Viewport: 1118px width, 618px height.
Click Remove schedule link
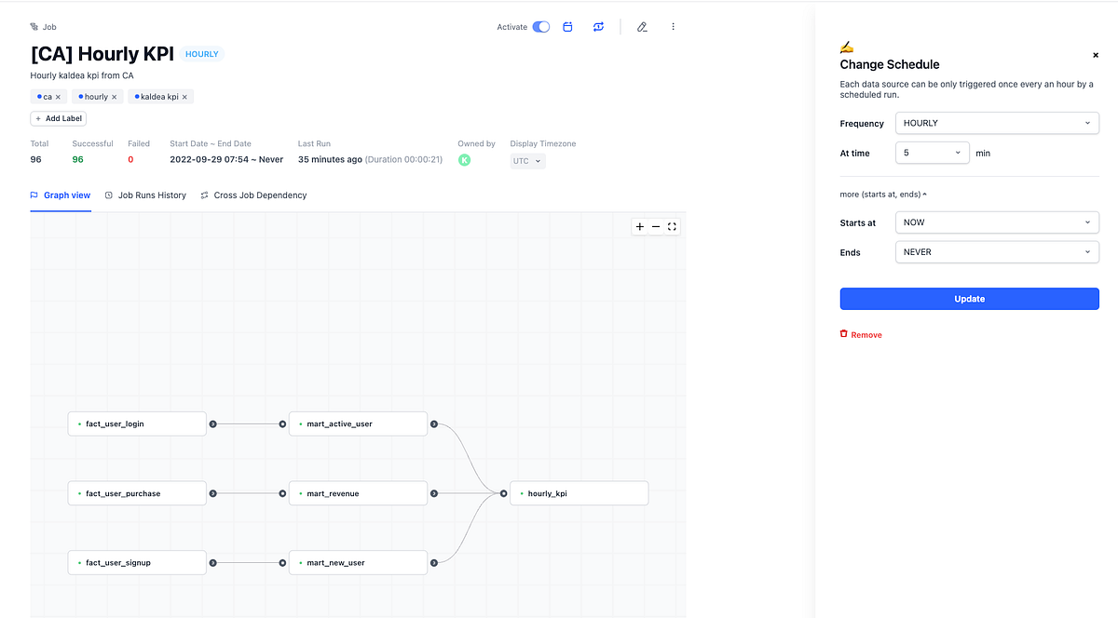(861, 334)
